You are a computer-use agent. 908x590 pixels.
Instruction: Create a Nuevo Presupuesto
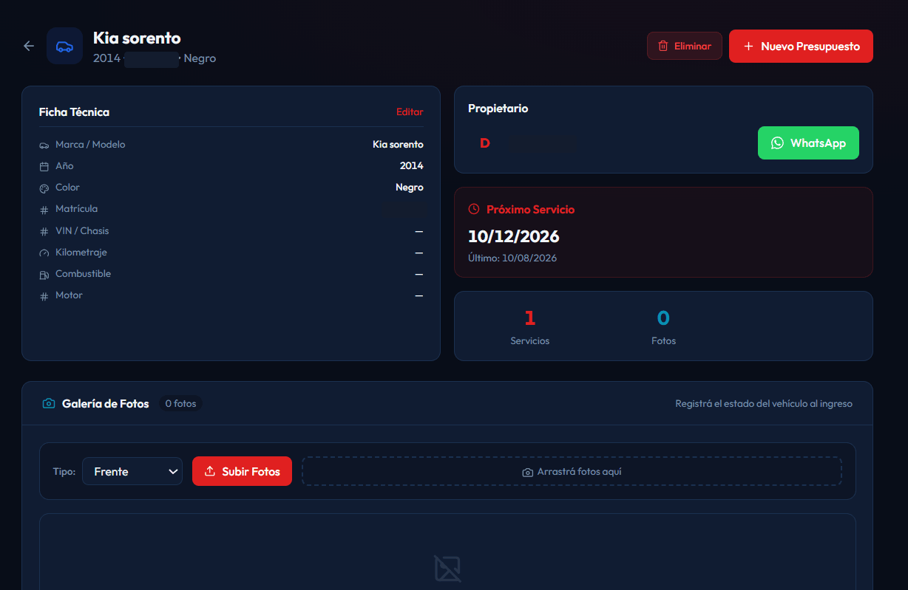(x=801, y=46)
